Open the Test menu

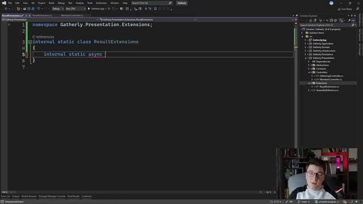click(x=70, y=3)
